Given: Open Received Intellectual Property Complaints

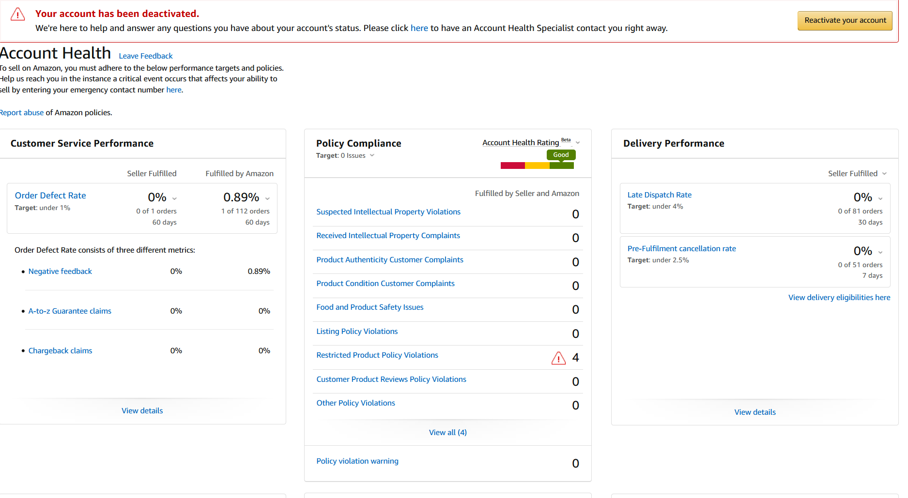Looking at the screenshot, I should [388, 236].
